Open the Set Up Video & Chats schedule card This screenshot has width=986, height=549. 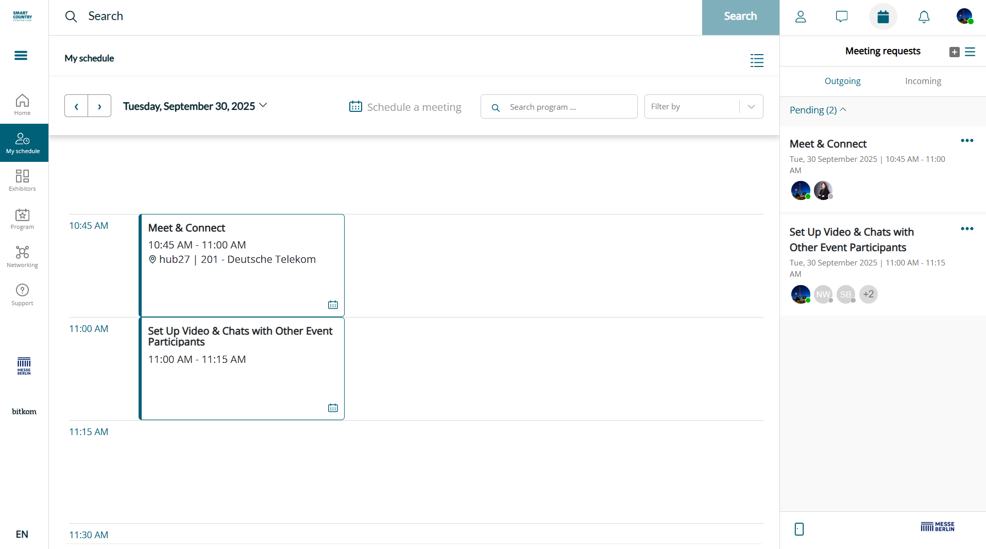click(242, 369)
